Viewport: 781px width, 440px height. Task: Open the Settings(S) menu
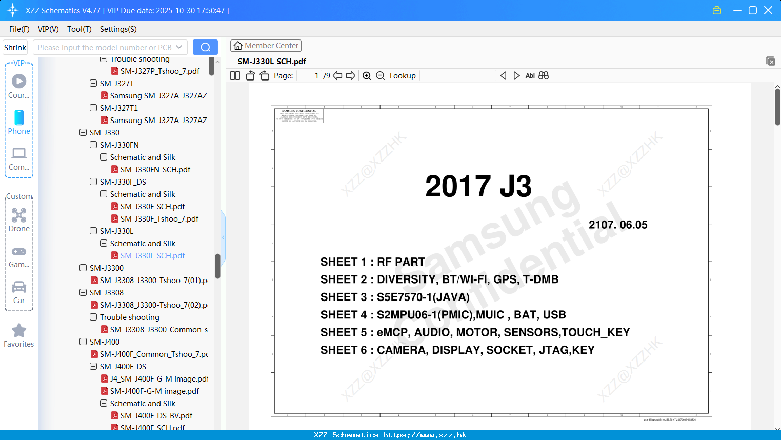118,29
